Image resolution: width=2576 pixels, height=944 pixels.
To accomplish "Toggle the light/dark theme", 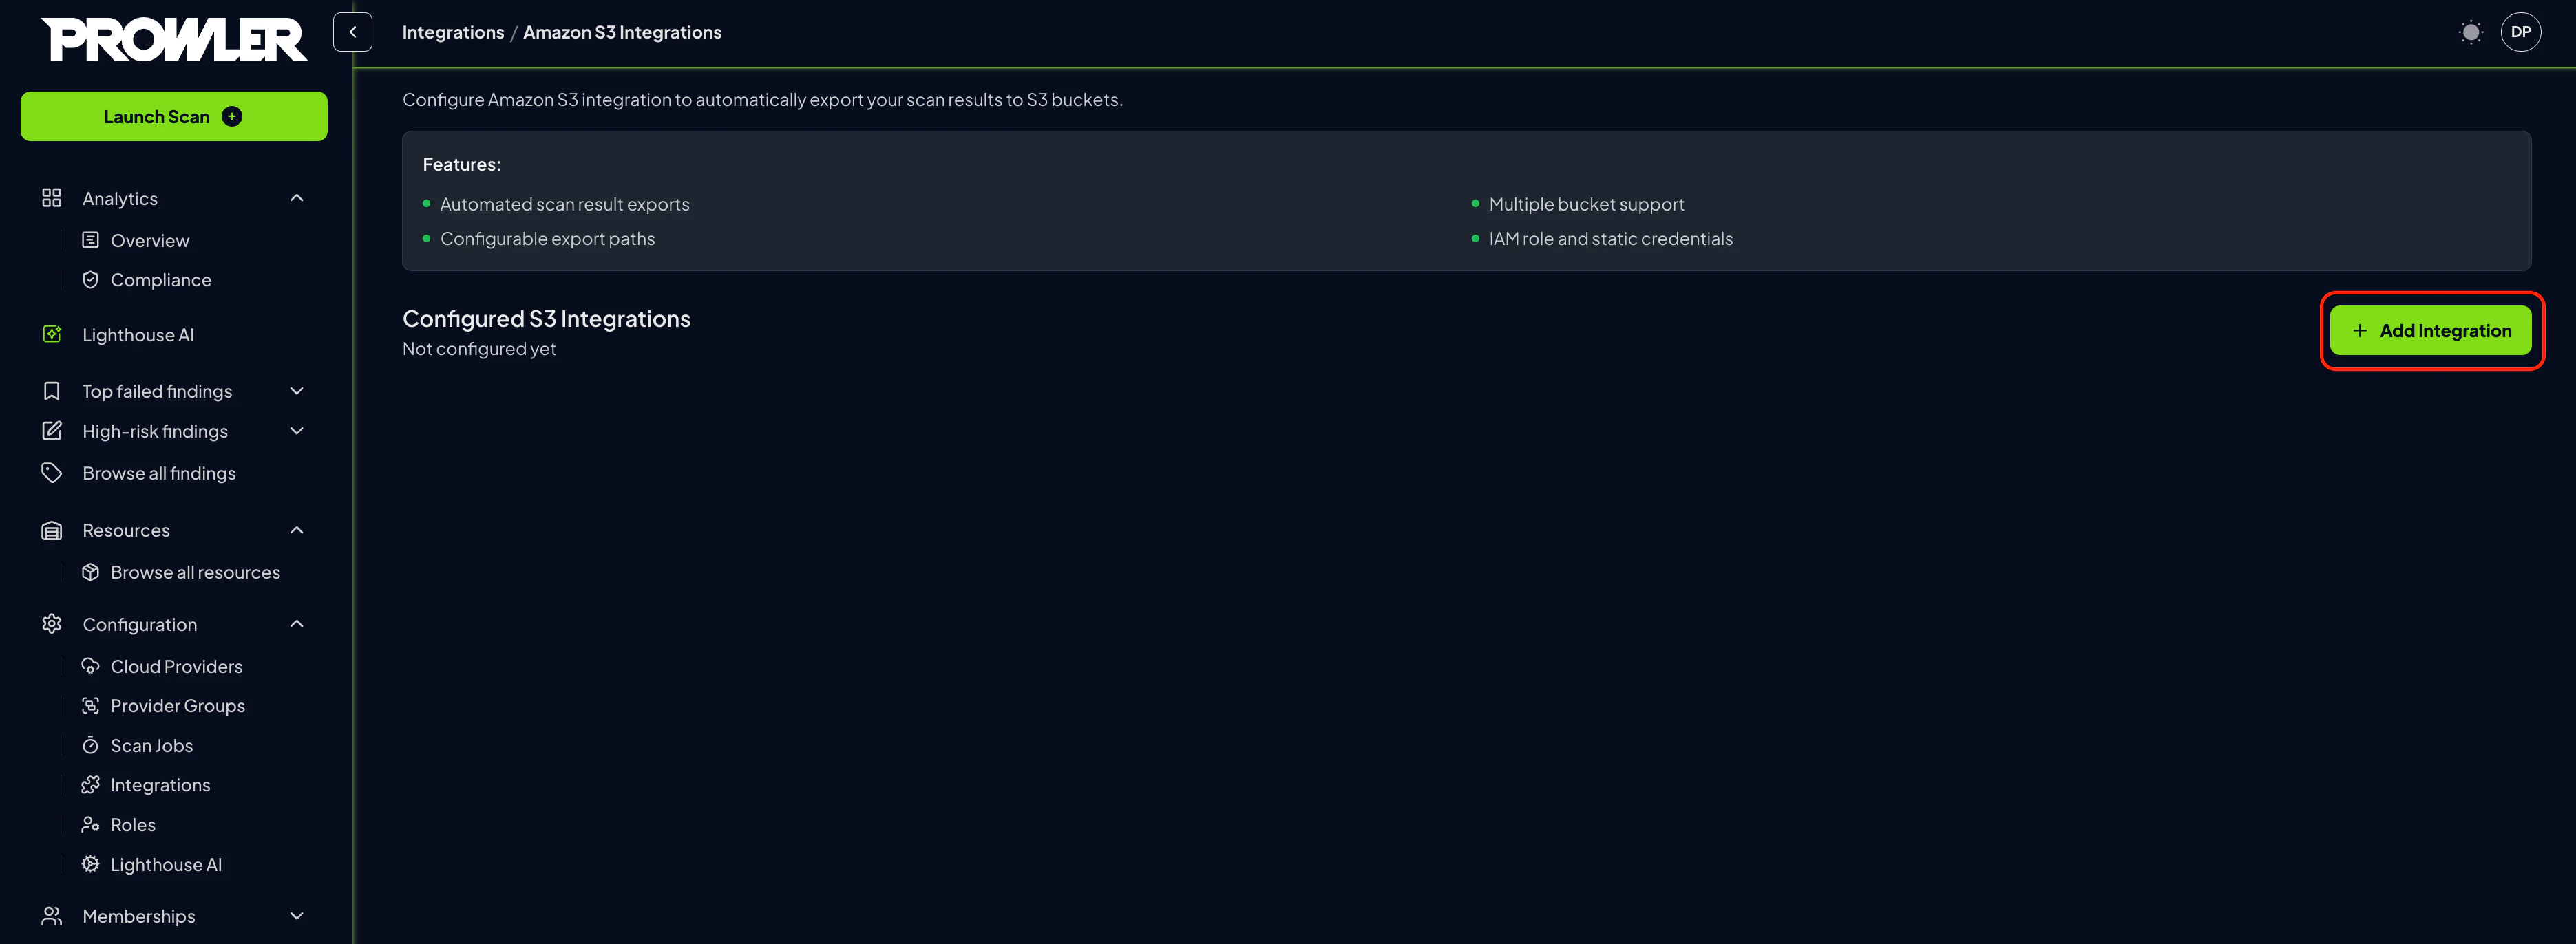I will coord(2471,31).
